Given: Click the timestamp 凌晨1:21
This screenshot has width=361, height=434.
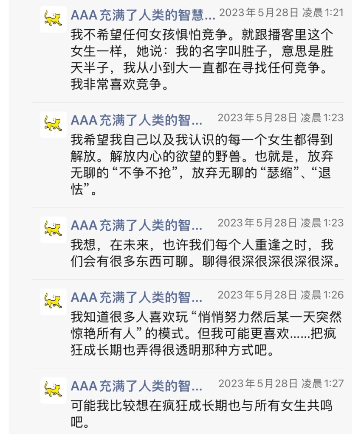Looking at the screenshot, I should click(x=281, y=13).
